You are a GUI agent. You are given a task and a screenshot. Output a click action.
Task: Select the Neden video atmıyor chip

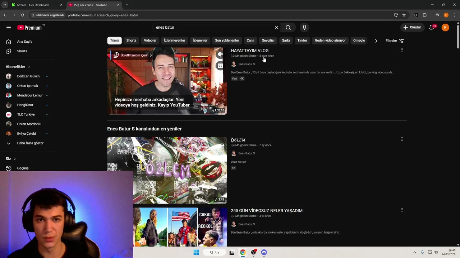[x=330, y=40]
